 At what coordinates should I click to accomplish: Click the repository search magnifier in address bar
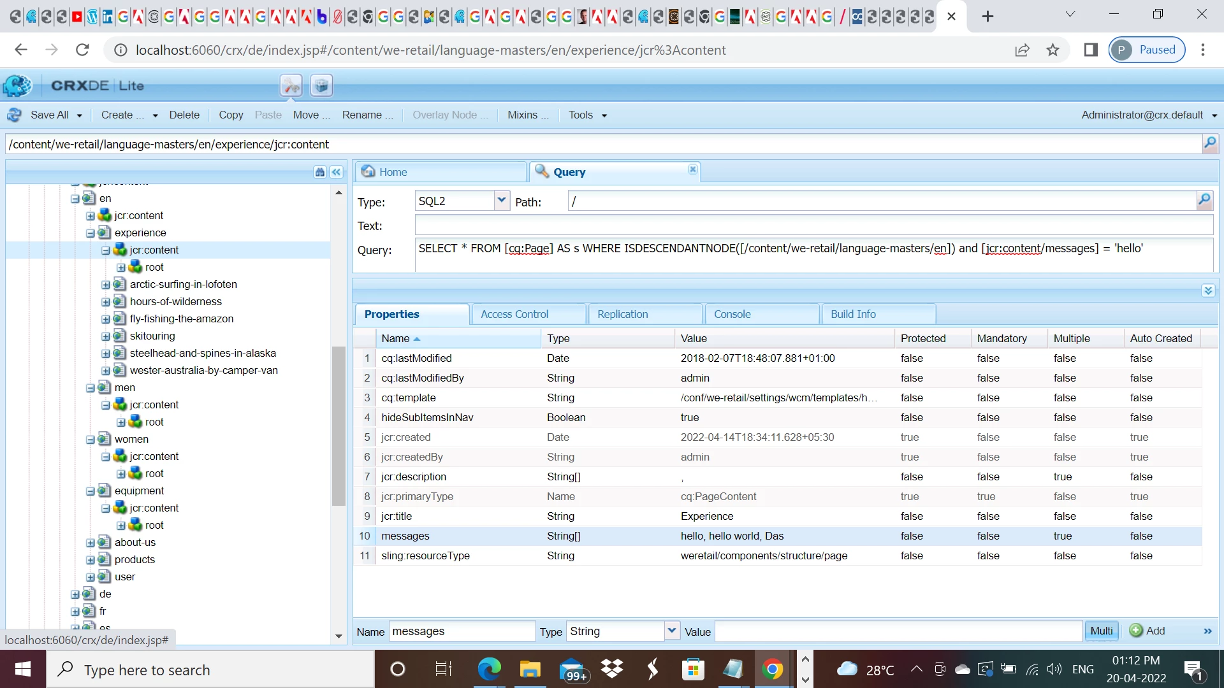click(1210, 143)
